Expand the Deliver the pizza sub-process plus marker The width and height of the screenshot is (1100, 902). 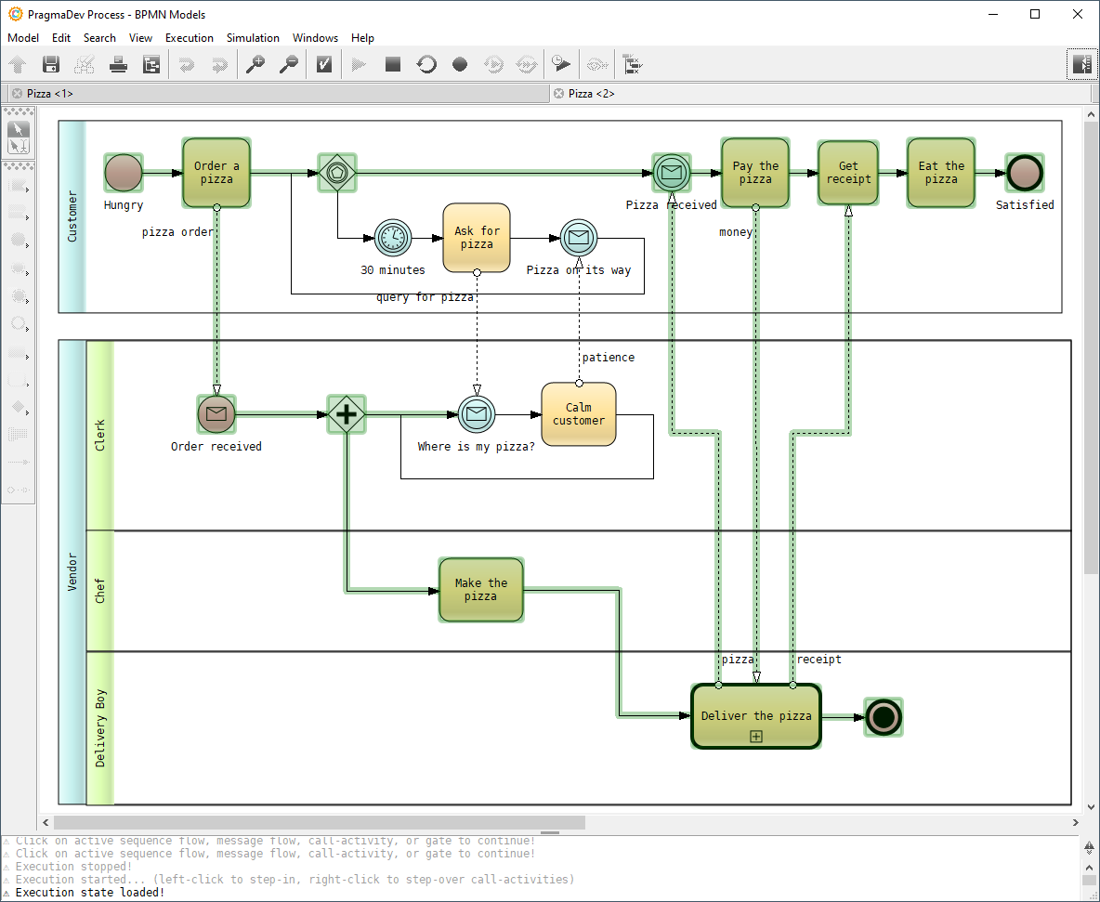756,736
